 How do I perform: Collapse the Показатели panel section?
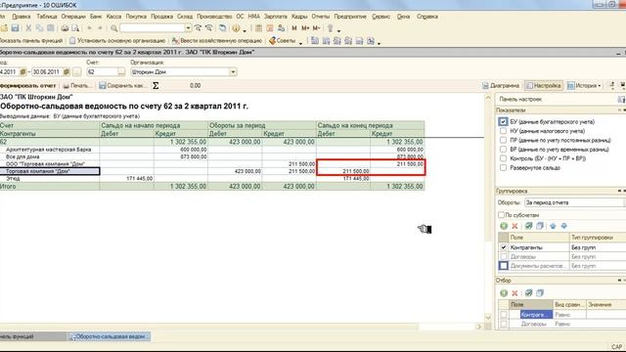click(620, 110)
